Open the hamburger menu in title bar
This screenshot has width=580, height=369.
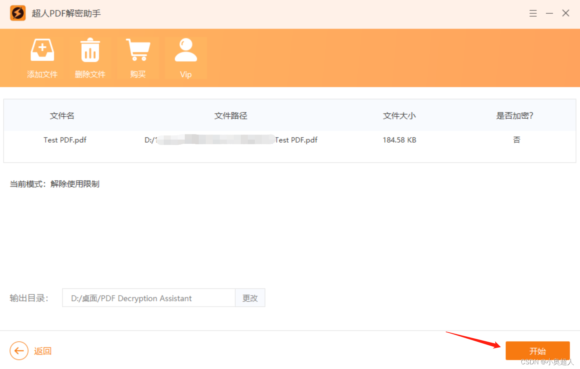(x=533, y=13)
